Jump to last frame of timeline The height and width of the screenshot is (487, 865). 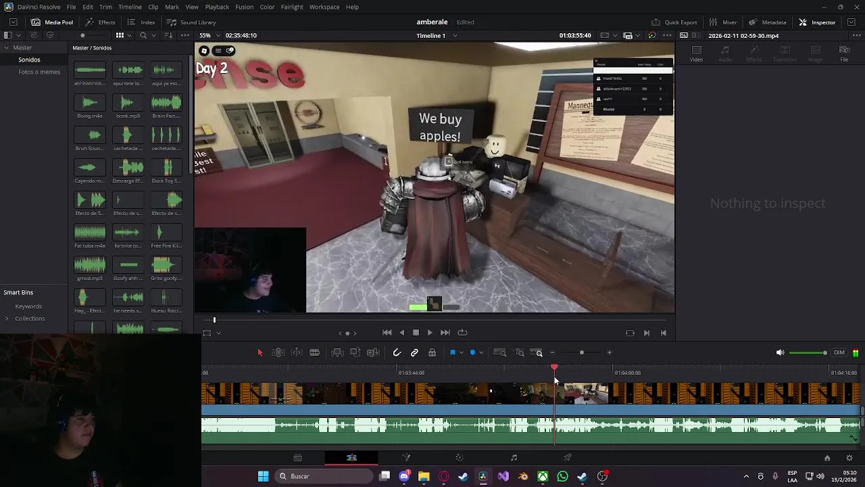coord(445,332)
